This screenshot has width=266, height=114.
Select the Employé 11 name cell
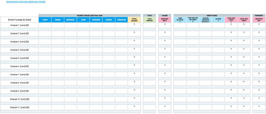click(19, 108)
